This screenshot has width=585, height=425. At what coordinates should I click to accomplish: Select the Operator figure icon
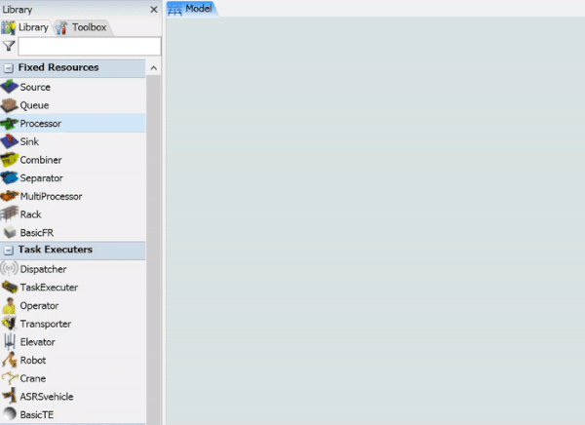[10, 305]
